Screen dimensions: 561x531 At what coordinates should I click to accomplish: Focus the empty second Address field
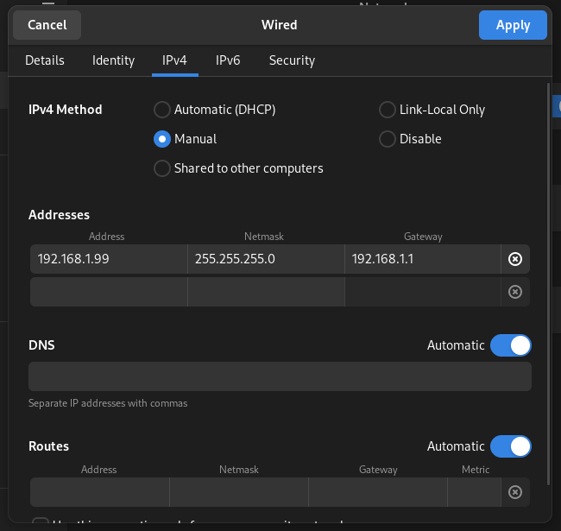point(109,292)
